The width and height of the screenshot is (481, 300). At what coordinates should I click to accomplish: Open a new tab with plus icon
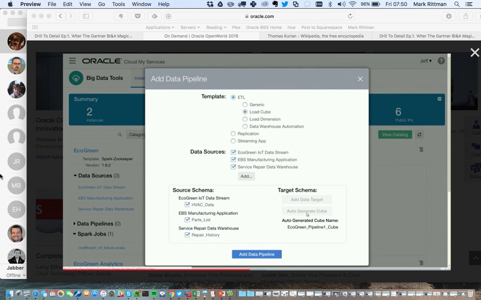[x=168, y=16]
